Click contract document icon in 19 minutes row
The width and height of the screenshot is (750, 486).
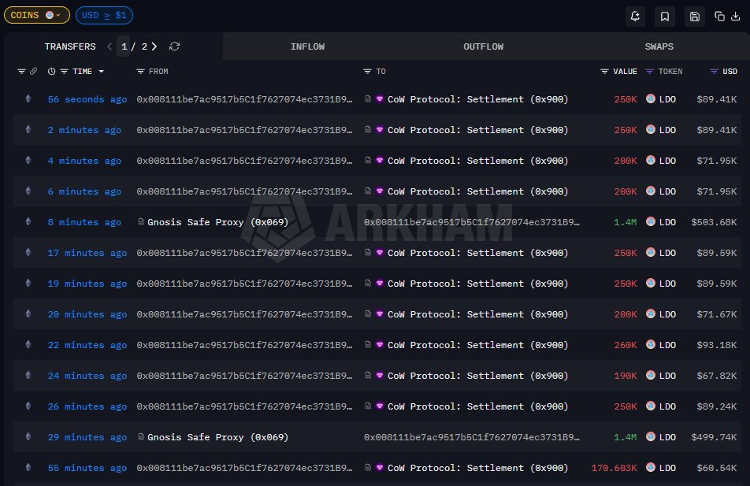(x=368, y=284)
